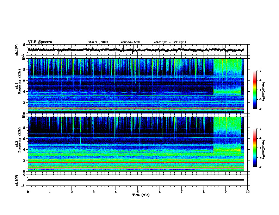The image size is (279, 215).
Task: Click the "start UT = 22:20: 1" text
Action: pos(170,42)
